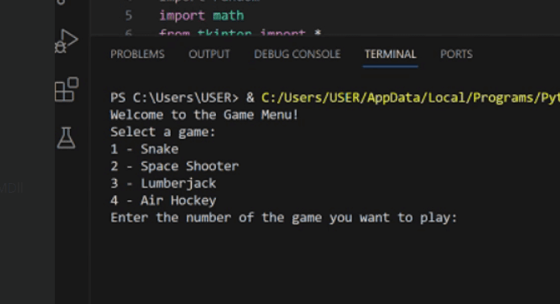Click the yellow Python path in terminal
The image size is (560, 304).
(x=411, y=98)
